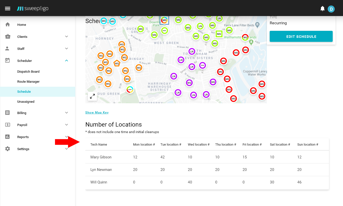Expand the Billing menu chevron
This screenshot has width=343, height=206.
[x=67, y=113]
